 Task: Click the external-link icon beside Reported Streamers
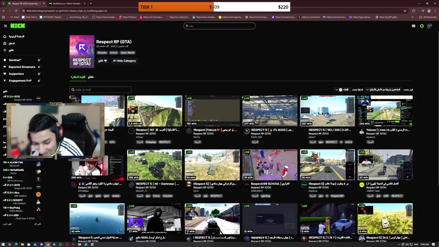39,67
